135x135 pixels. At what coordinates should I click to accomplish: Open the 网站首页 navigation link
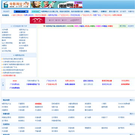6,12
